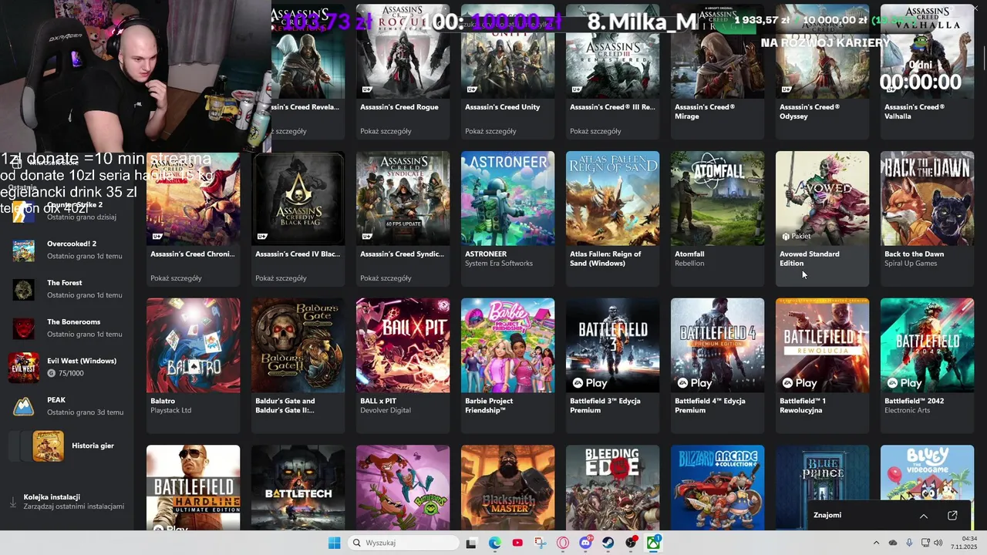Open the Barbie Project Friendship tile
This screenshot has width=987, height=555.
tap(507, 366)
